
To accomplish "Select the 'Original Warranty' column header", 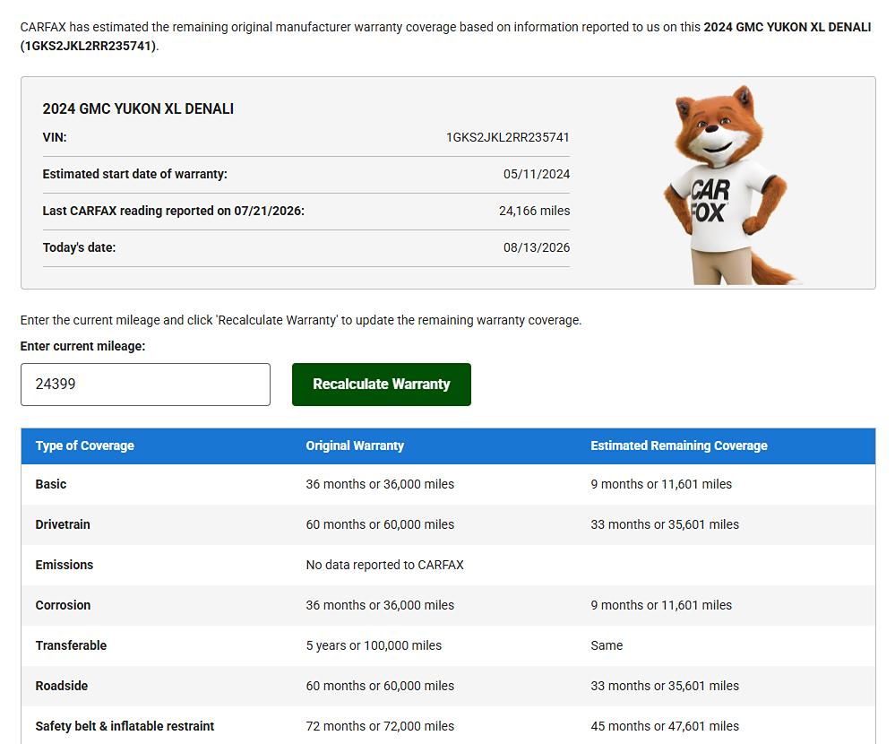I will pyautogui.click(x=355, y=446).
